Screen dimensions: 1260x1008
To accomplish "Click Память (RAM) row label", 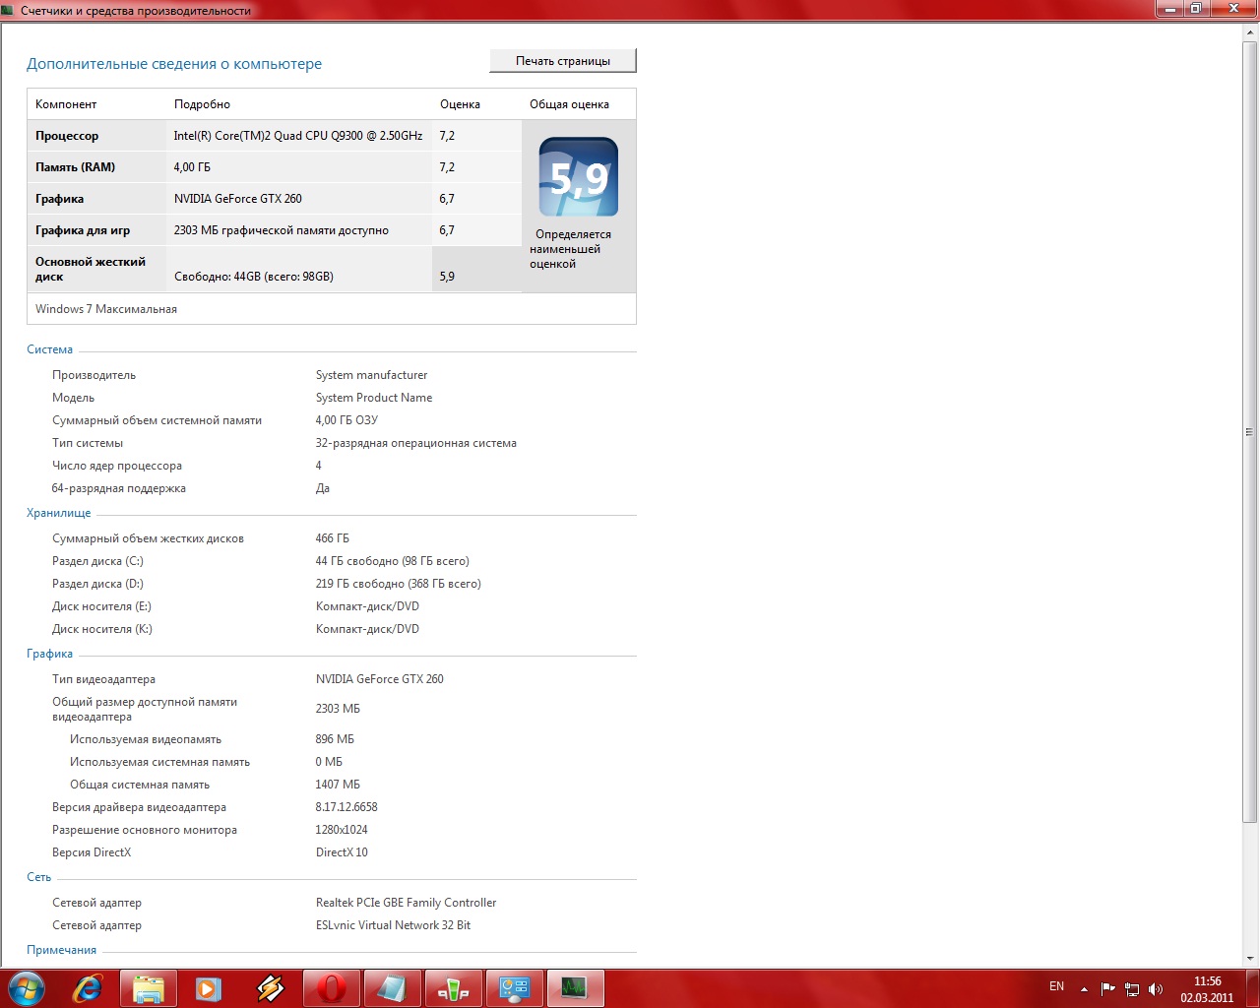I will 75,167.
